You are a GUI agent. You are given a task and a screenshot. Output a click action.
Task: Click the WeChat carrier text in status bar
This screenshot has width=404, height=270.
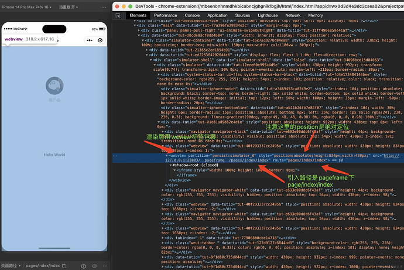(x=20, y=29)
